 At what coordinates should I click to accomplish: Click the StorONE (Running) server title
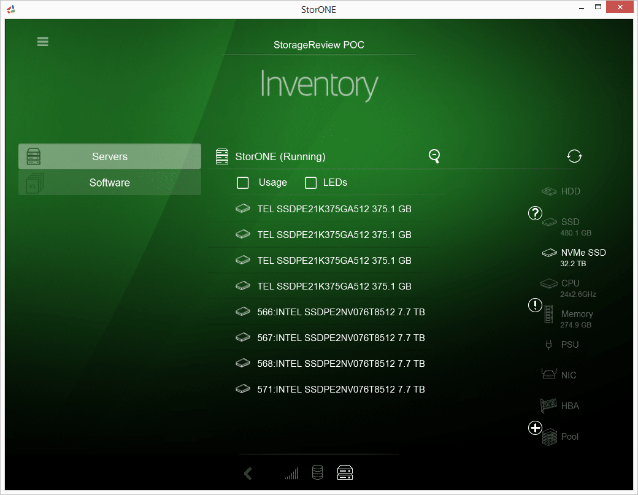280,156
